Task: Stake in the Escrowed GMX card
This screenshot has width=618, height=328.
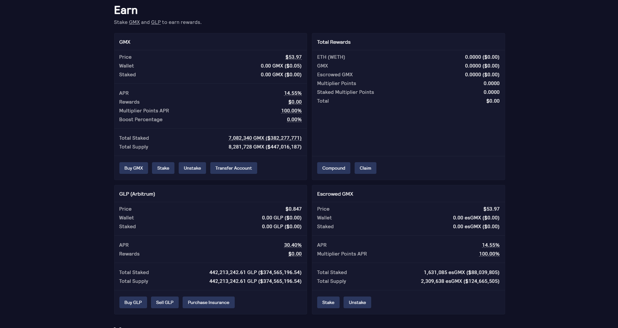Action: (328, 302)
